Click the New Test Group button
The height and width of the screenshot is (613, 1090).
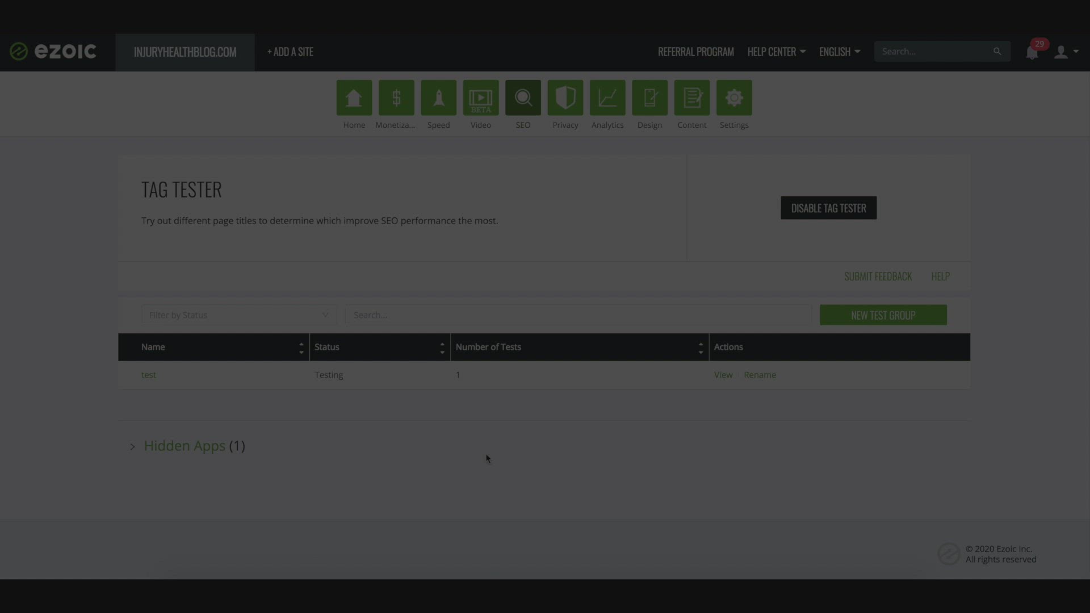[883, 315]
